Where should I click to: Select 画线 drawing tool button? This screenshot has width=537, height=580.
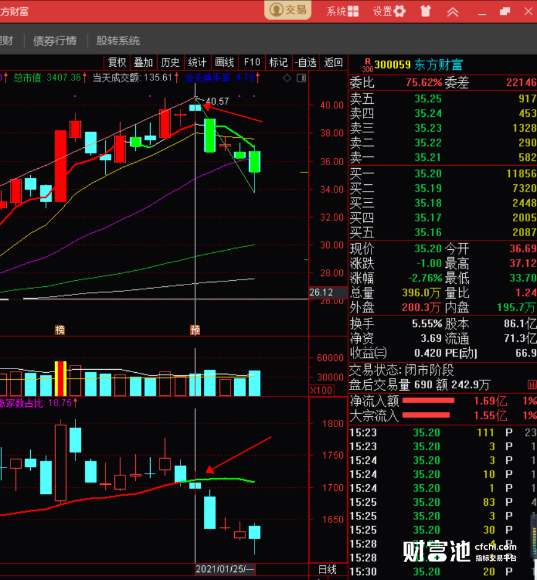point(224,62)
